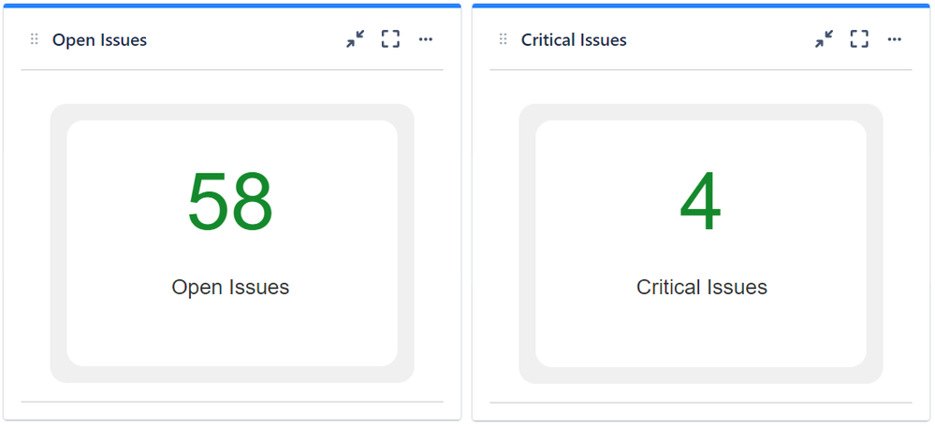The height and width of the screenshot is (426, 935).
Task: Click the green number 58
Action: [230, 202]
